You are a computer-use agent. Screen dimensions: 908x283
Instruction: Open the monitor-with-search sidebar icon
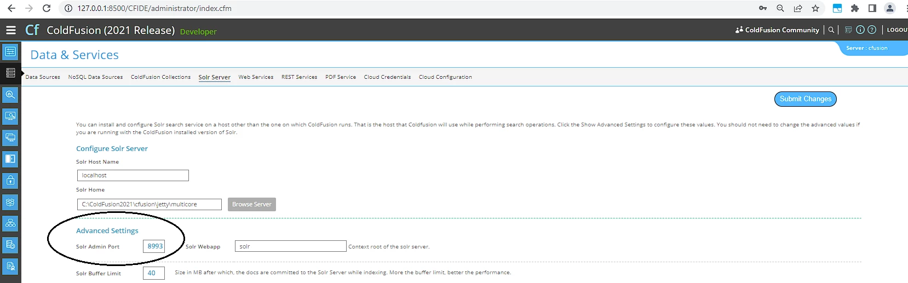(x=10, y=116)
